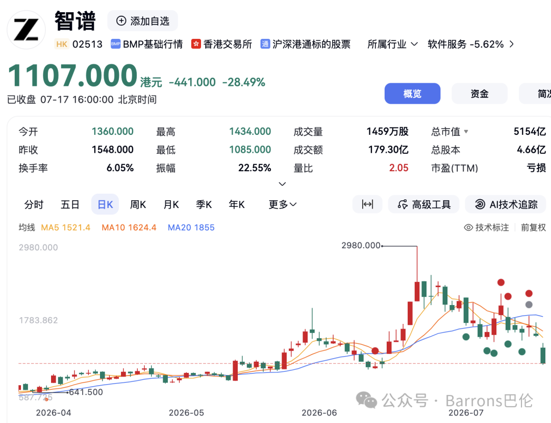Screen dimensions: 551x423
Task: Click the 沪深港通 blue 通 icon
Action: (265, 44)
